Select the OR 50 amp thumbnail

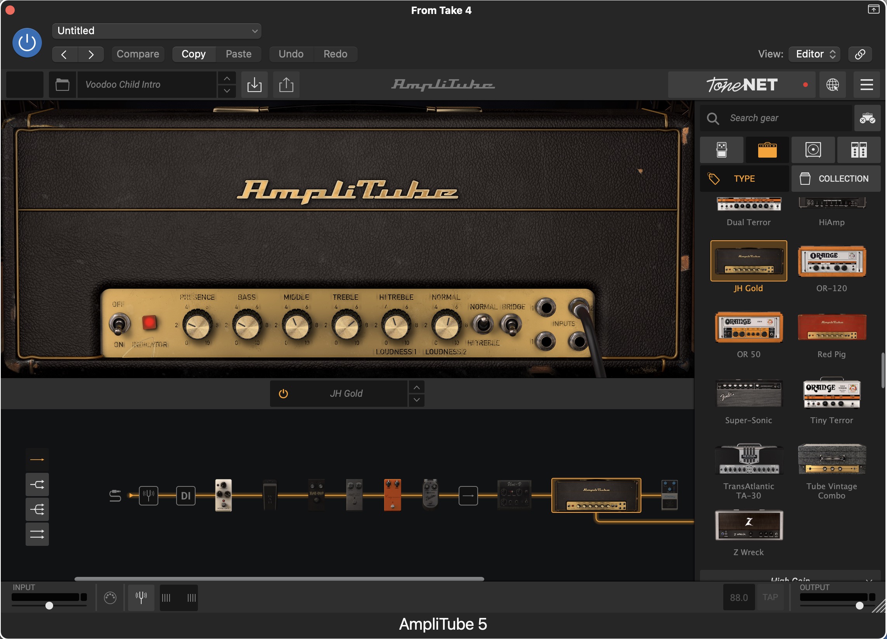click(x=748, y=327)
